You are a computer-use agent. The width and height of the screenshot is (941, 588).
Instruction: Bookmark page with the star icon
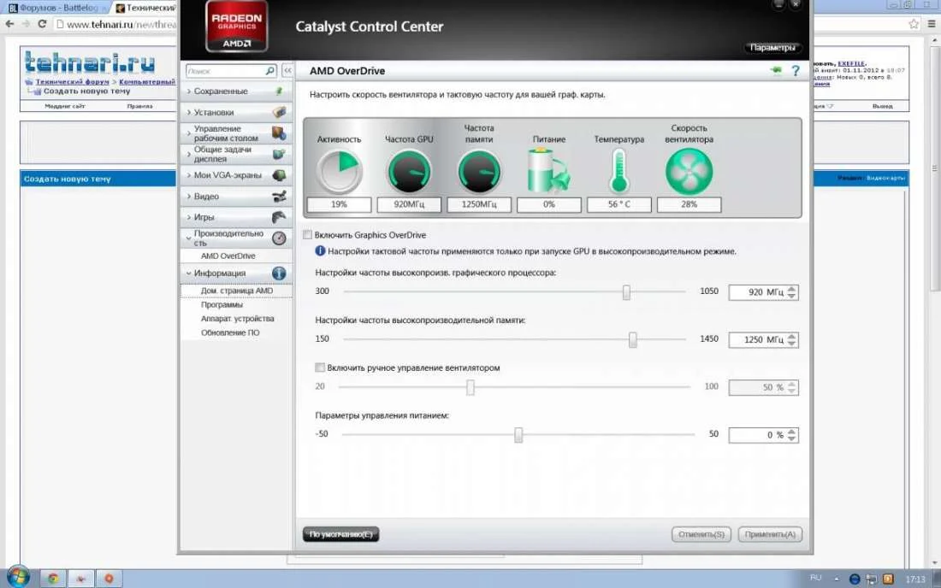(x=914, y=24)
